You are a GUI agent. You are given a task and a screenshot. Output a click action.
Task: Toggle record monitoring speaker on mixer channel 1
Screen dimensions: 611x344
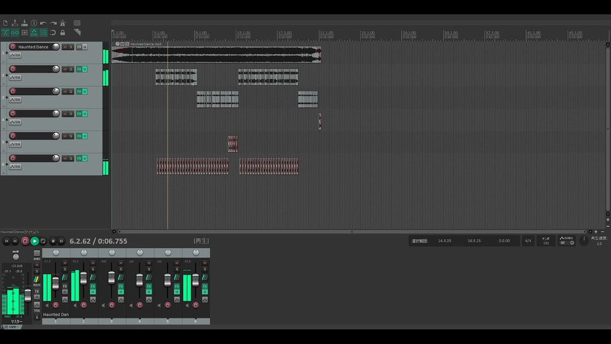(47, 305)
